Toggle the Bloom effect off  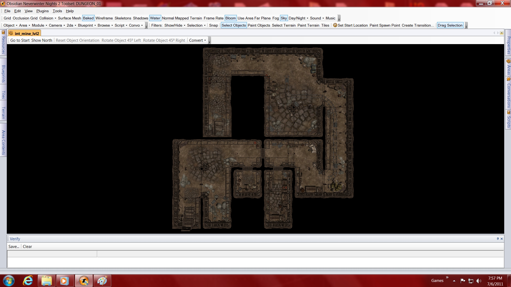point(230,18)
